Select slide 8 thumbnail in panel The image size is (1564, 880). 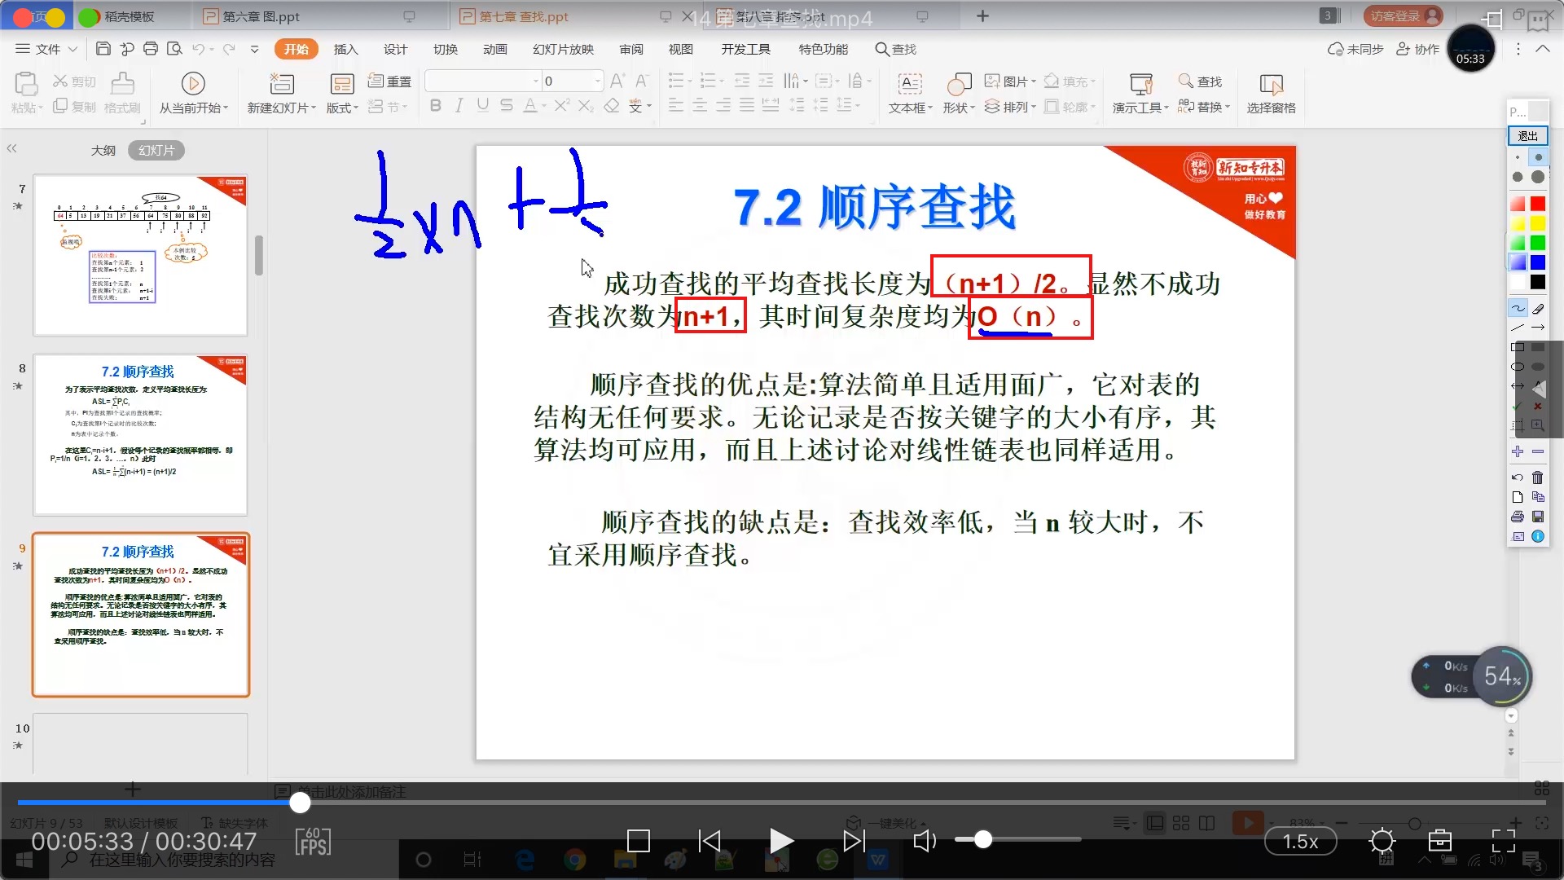140,435
